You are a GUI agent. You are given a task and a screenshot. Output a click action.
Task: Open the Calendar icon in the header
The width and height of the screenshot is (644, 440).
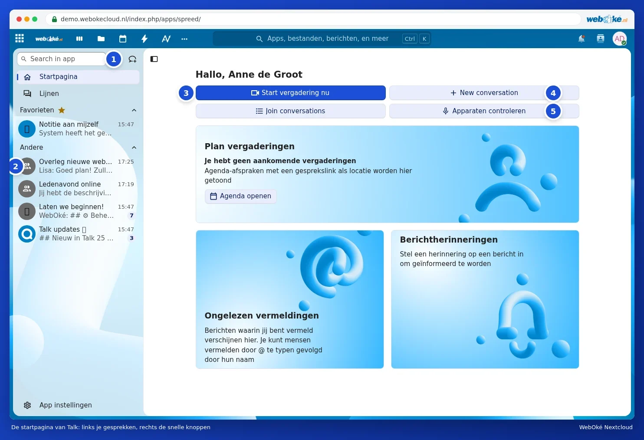[x=123, y=39]
